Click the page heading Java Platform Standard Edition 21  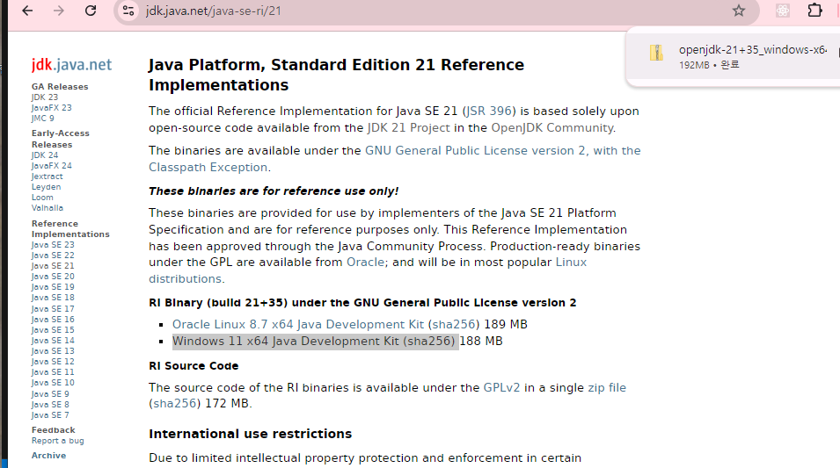pyautogui.click(x=336, y=75)
